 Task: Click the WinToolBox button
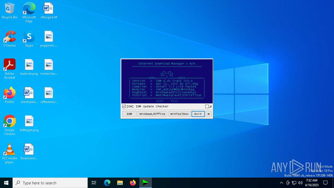(180, 114)
